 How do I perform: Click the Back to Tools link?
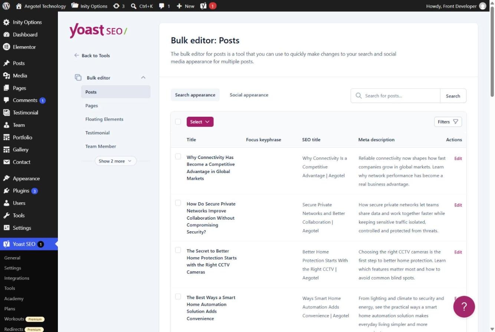click(x=92, y=56)
